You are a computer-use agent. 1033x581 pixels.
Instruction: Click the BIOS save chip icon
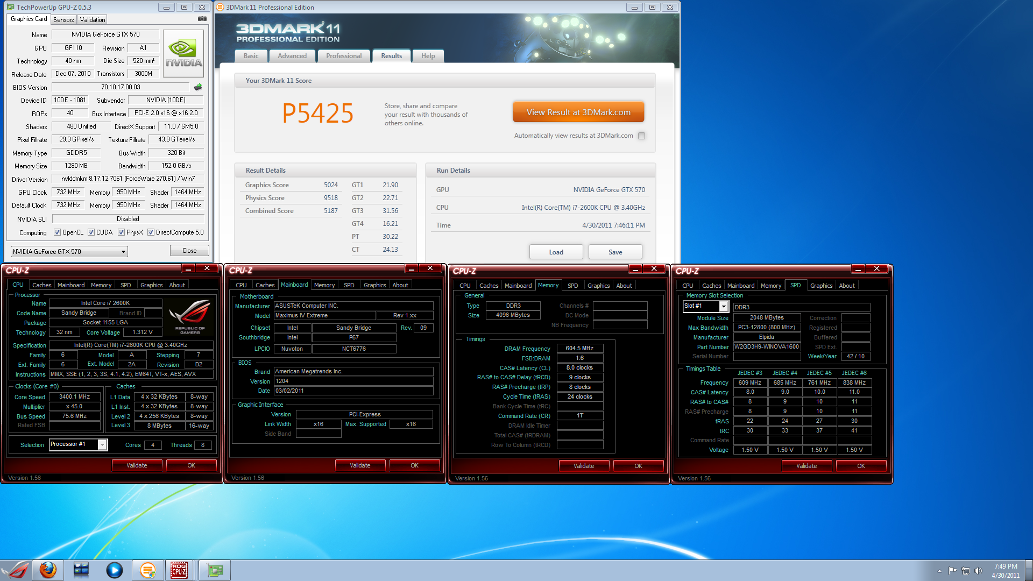pos(198,87)
